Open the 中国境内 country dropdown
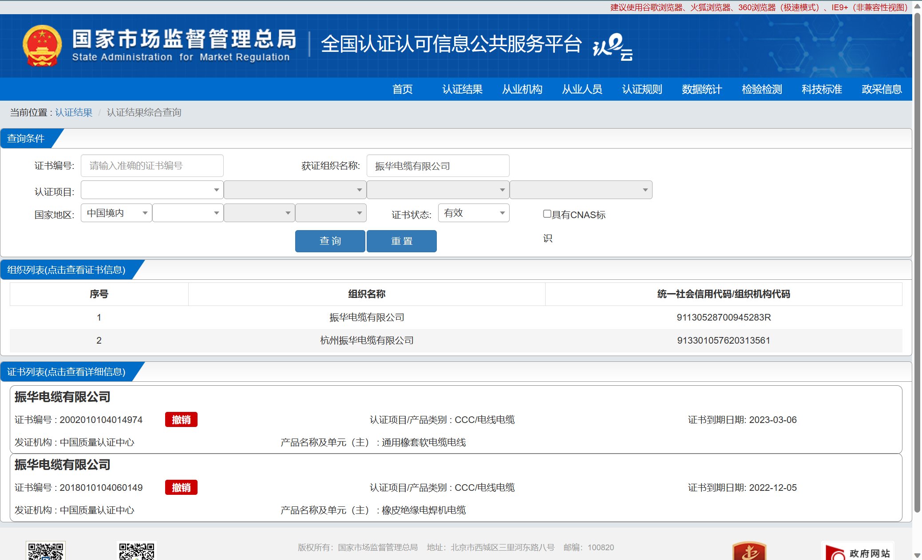 point(116,213)
